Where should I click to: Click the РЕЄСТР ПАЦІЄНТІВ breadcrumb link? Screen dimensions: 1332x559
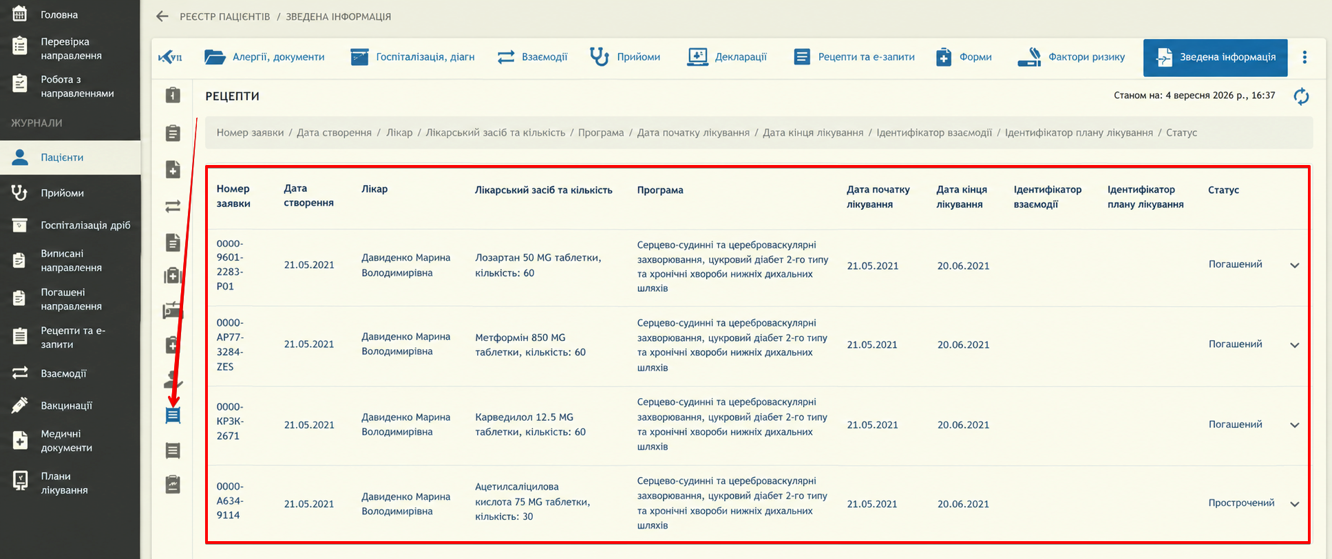(x=225, y=17)
